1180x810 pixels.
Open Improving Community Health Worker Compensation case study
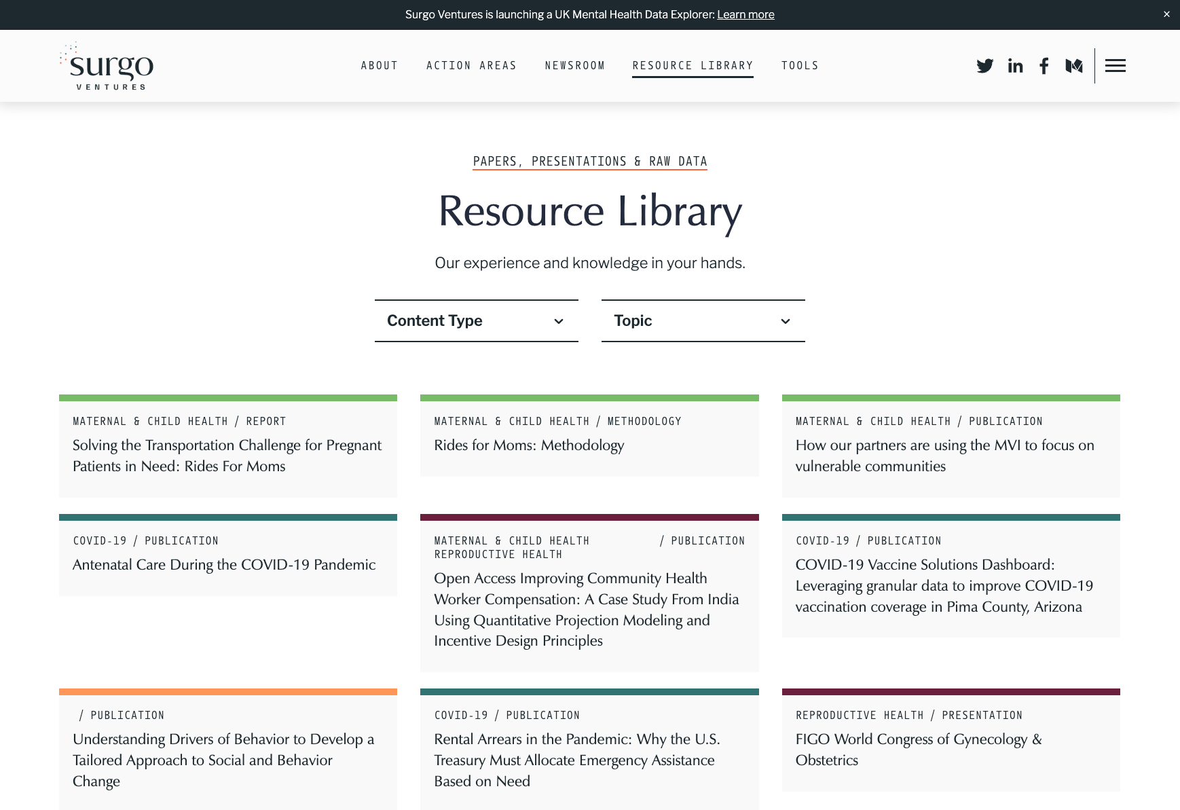(587, 610)
